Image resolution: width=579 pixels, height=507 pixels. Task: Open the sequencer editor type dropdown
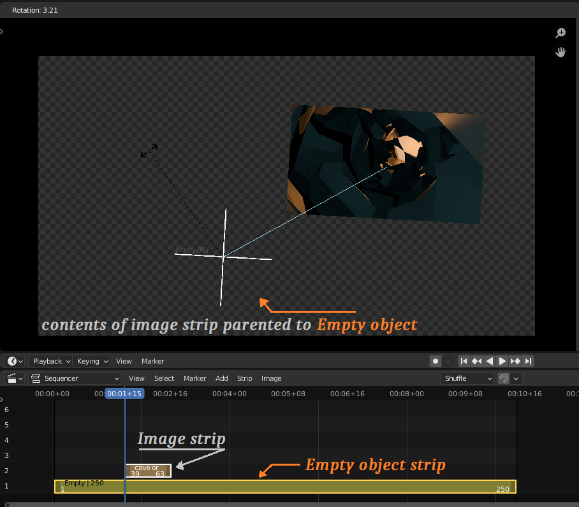pos(15,378)
